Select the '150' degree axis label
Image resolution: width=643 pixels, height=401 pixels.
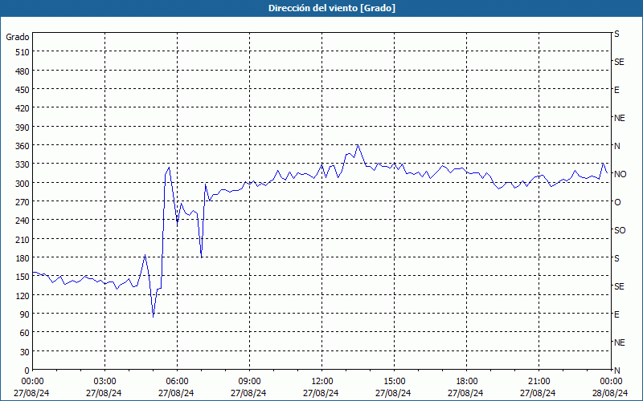[x=23, y=277]
